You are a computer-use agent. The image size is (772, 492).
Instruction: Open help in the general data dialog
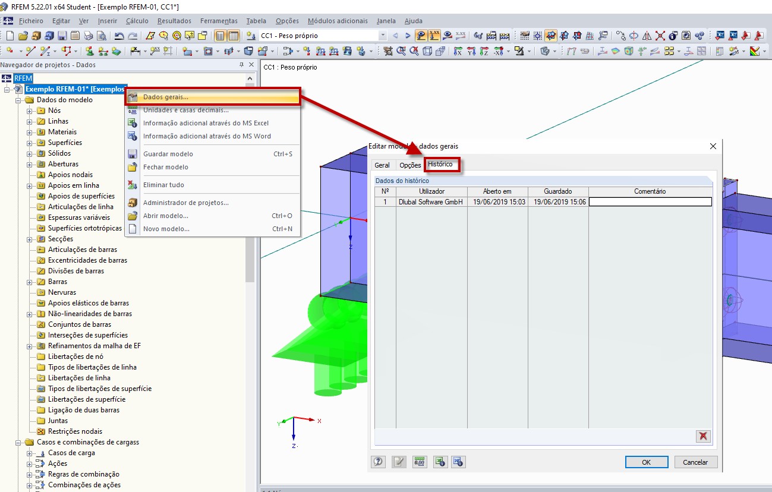[x=378, y=462]
